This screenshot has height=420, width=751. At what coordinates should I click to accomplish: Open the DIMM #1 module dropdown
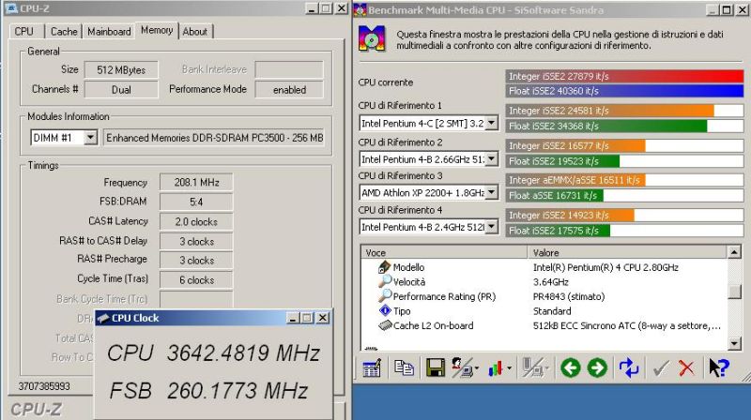[90, 138]
